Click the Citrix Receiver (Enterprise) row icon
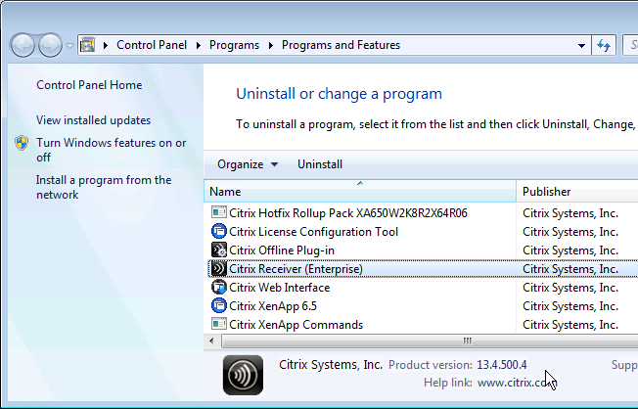Image resolution: width=638 pixels, height=409 pixels. click(219, 269)
